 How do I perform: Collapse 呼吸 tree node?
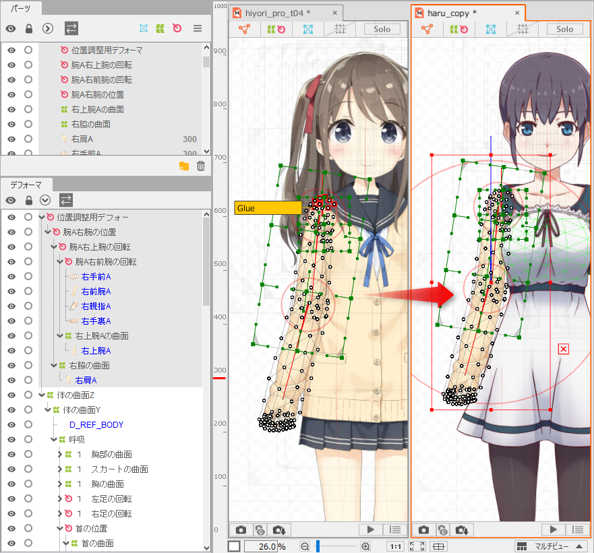[x=54, y=439]
